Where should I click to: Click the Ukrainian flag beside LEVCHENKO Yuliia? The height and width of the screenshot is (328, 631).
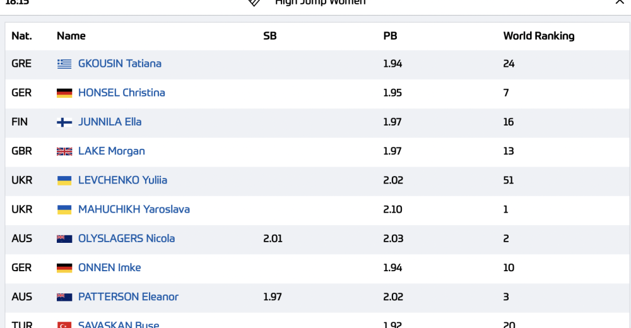(64, 180)
